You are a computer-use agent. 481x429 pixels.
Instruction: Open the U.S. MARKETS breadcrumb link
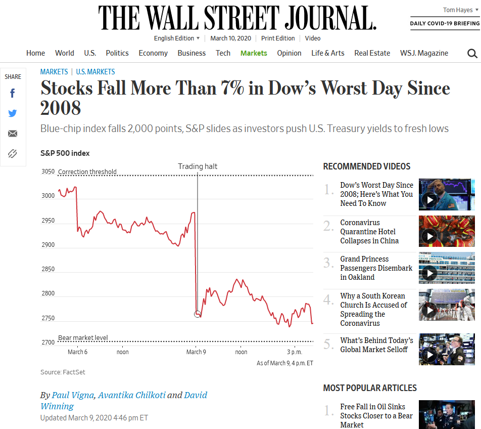tap(95, 72)
